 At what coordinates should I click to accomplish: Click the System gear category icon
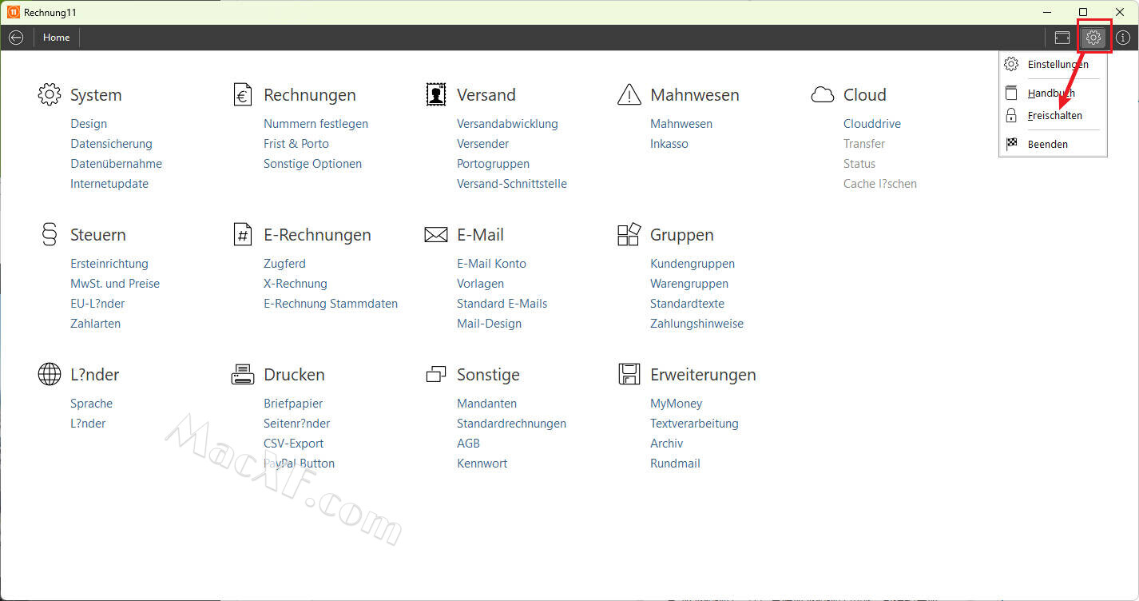[50, 94]
